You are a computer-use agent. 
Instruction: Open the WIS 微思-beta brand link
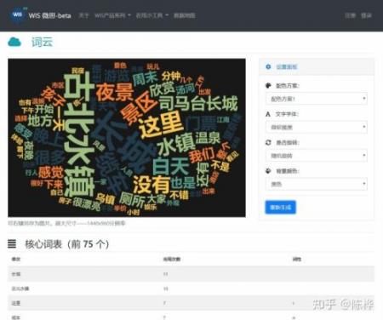(49, 15)
